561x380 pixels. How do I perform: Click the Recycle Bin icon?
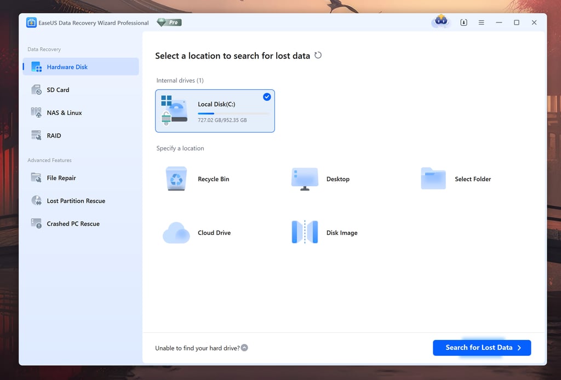[x=176, y=179]
